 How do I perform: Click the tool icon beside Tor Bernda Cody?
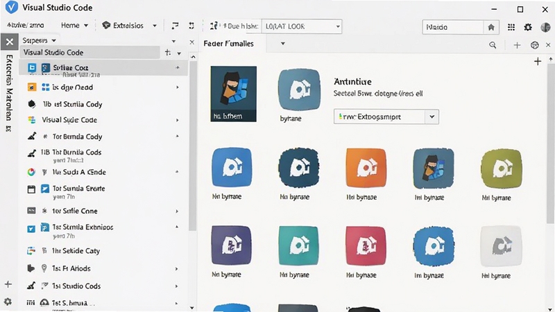click(31, 136)
